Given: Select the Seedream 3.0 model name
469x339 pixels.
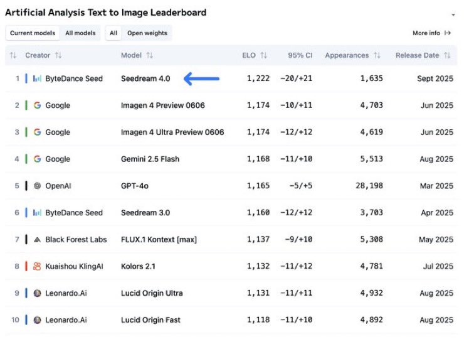Looking at the screenshot, I should (x=145, y=213).
